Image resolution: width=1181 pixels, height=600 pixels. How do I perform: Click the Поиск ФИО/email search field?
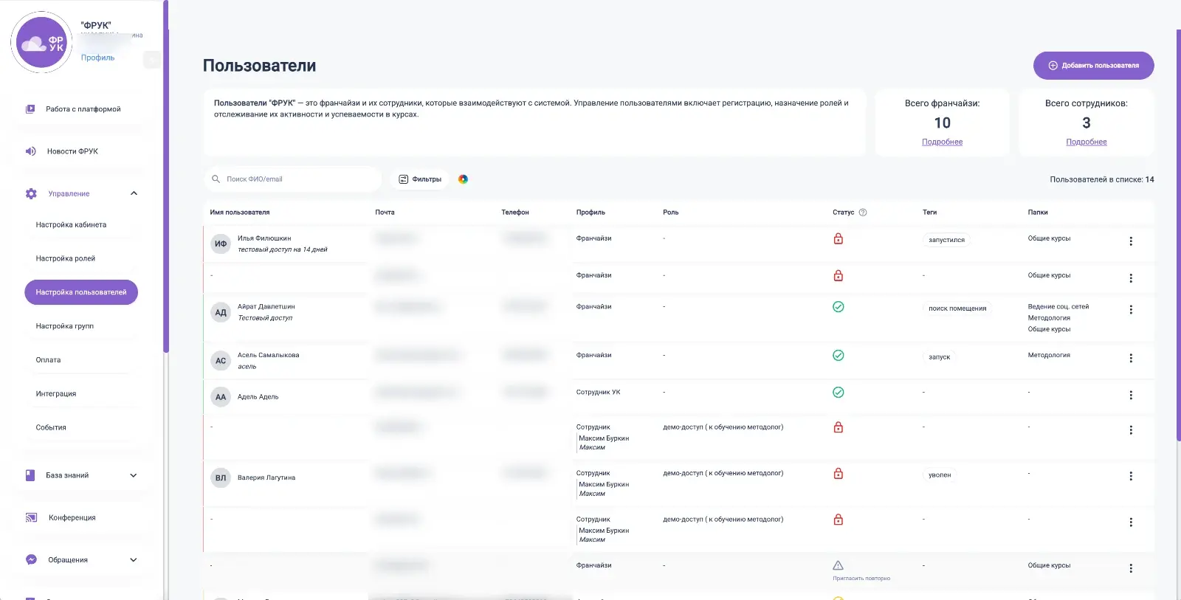click(x=293, y=179)
